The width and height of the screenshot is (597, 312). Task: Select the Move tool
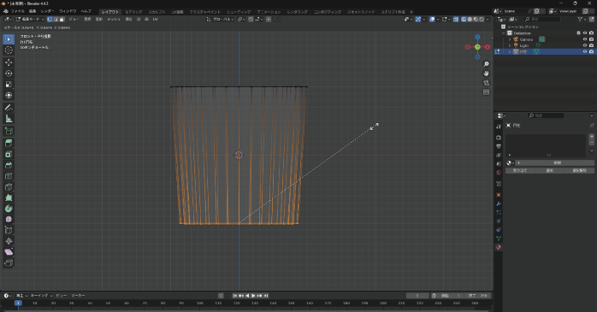[x=9, y=62]
